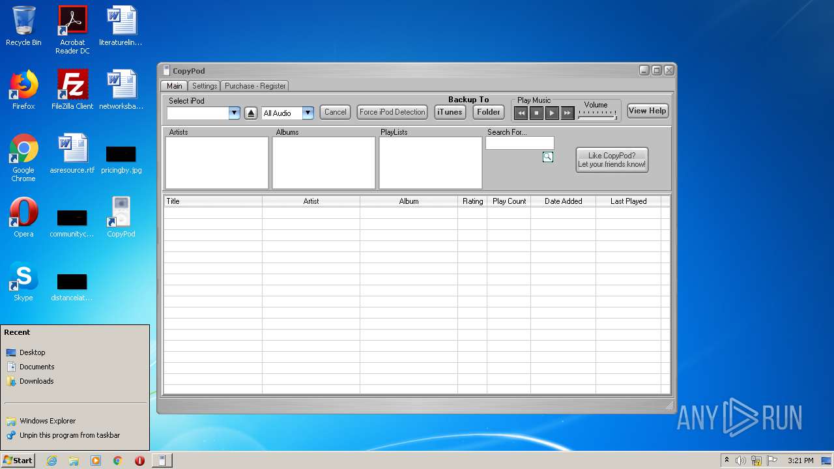Click the eject iPod button

pos(251,113)
